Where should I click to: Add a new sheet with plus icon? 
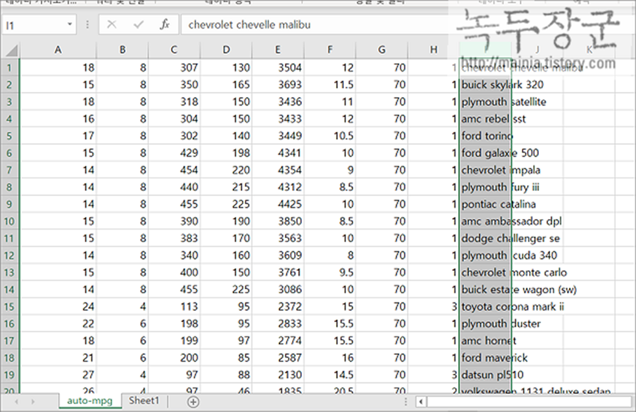(x=194, y=402)
